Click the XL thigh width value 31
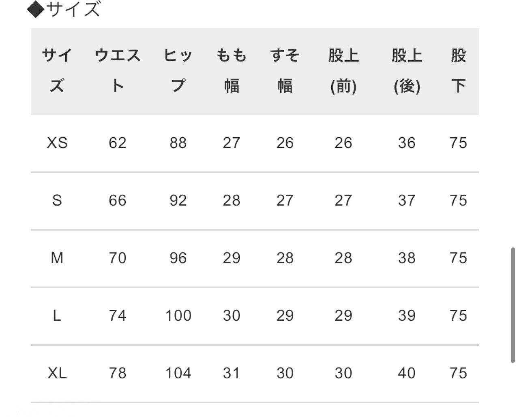 pos(232,373)
